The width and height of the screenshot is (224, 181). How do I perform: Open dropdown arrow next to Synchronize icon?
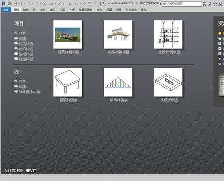(x=24, y=4)
